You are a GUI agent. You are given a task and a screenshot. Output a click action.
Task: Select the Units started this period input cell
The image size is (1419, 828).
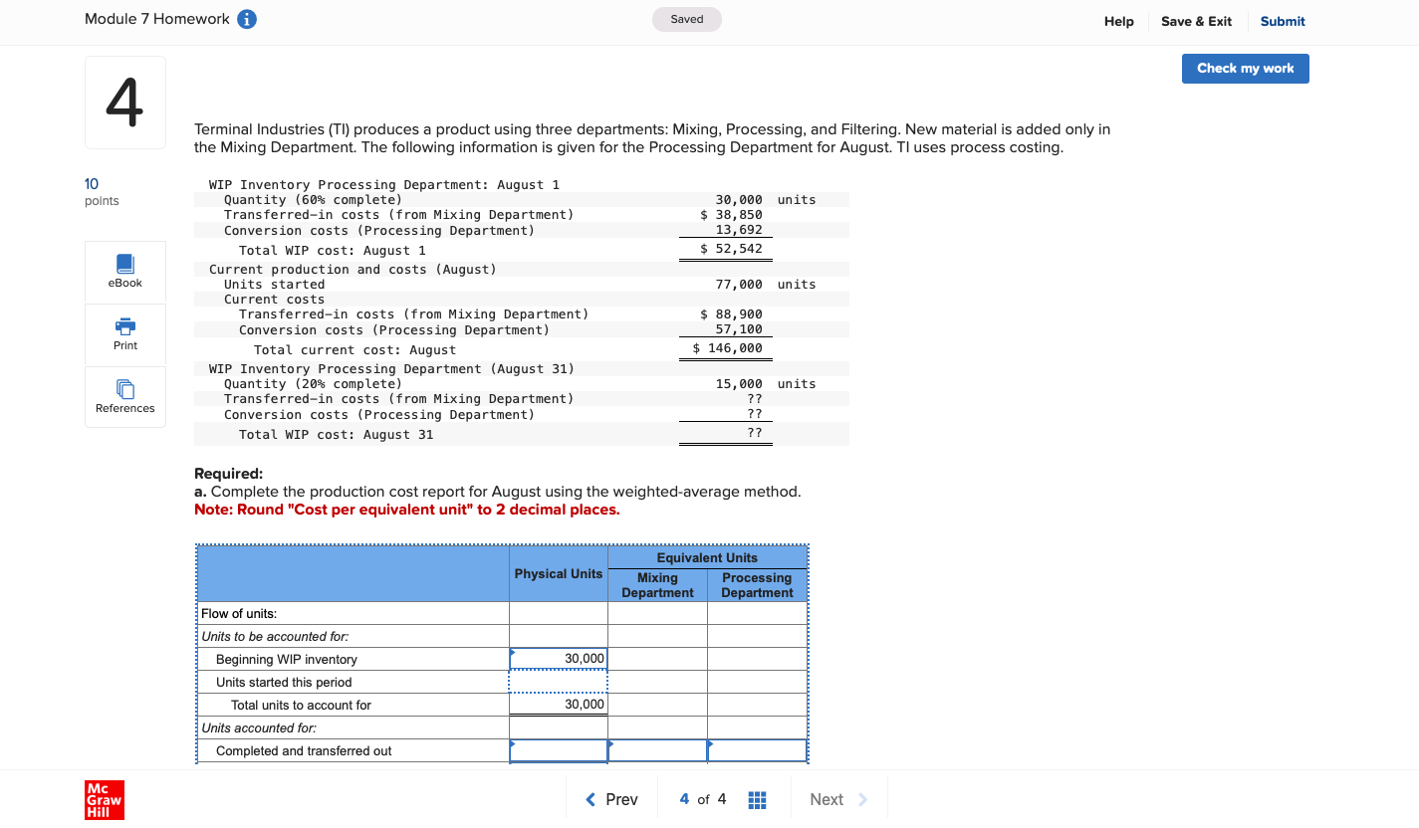[558, 681]
